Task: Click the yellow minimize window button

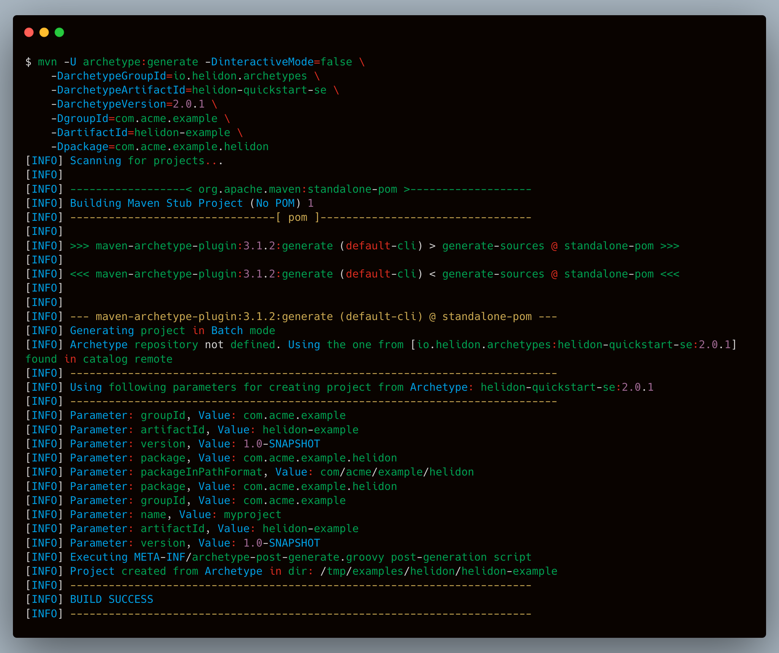Action: point(44,33)
